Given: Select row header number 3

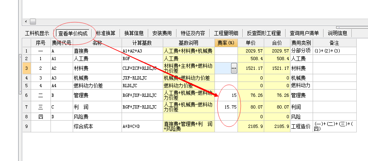Looking at the screenshot, I should point(27,68).
